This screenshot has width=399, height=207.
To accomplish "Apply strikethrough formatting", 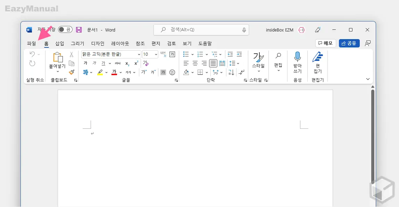I will coord(118,63).
